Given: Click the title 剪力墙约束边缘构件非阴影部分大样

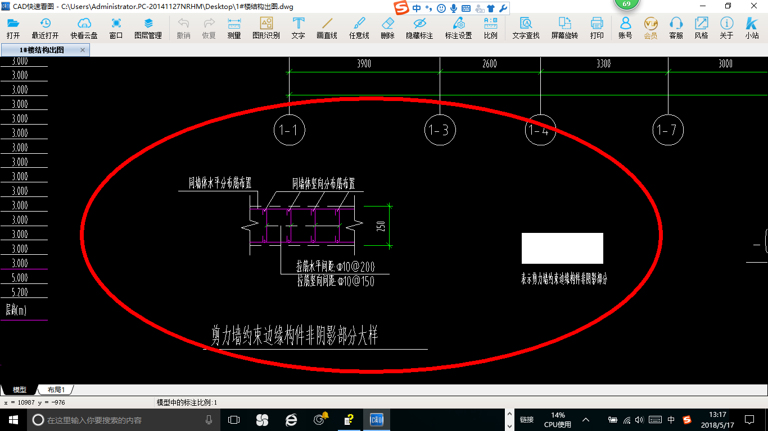Looking at the screenshot, I should click(294, 336).
